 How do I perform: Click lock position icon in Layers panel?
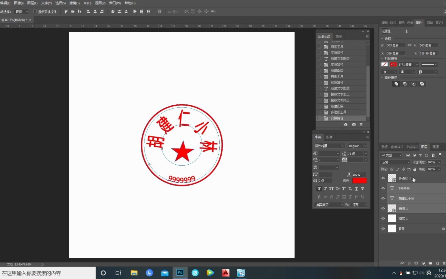(x=403, y=169)
